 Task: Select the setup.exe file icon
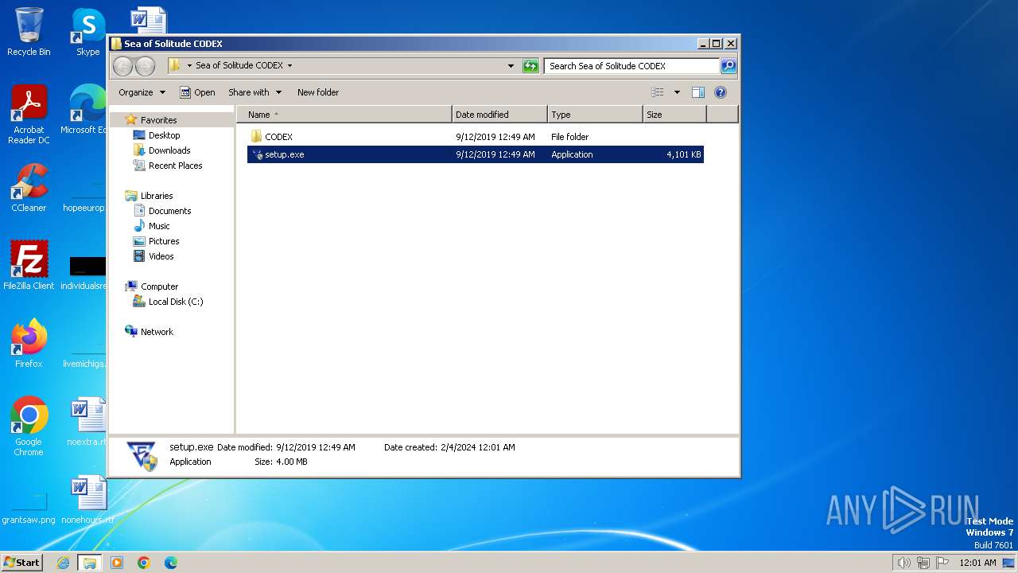(x=257, y=154)
